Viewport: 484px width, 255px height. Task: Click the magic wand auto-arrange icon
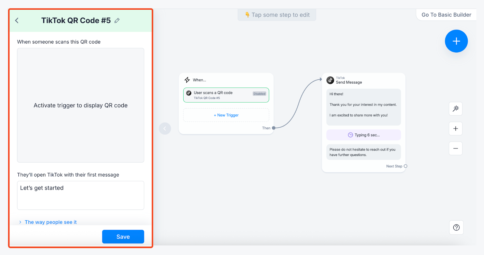(456, 109)
